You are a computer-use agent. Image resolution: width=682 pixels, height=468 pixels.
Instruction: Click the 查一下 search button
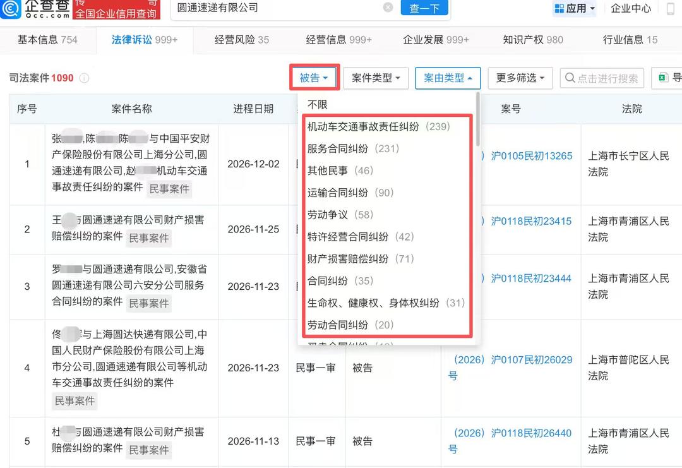pyautogui.click(x=424, y=8)
